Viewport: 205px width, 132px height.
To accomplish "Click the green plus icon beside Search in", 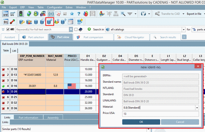I will click(89, 29).
